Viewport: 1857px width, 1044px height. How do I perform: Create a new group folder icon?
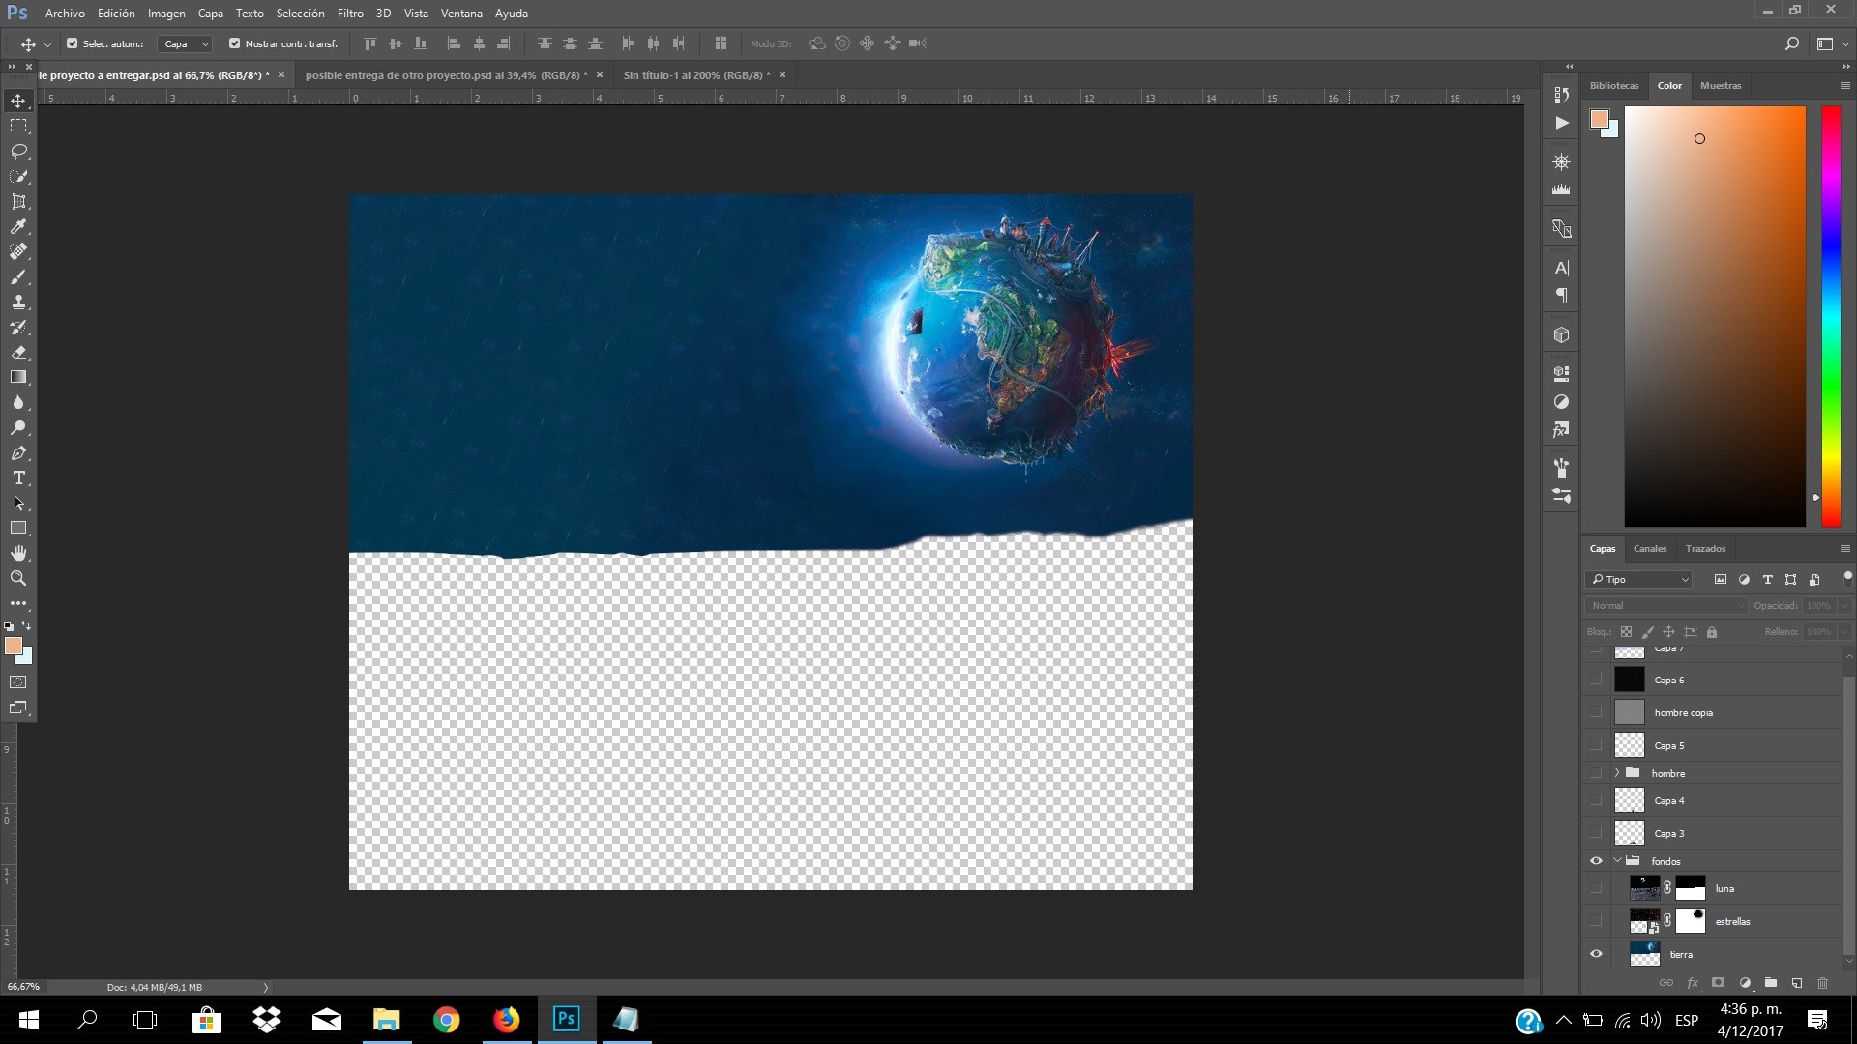pos(1770,983)
